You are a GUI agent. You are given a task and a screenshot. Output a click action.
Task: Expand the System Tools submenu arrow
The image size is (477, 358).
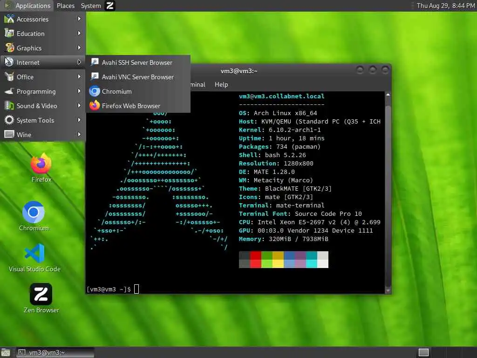coord(79,120)
